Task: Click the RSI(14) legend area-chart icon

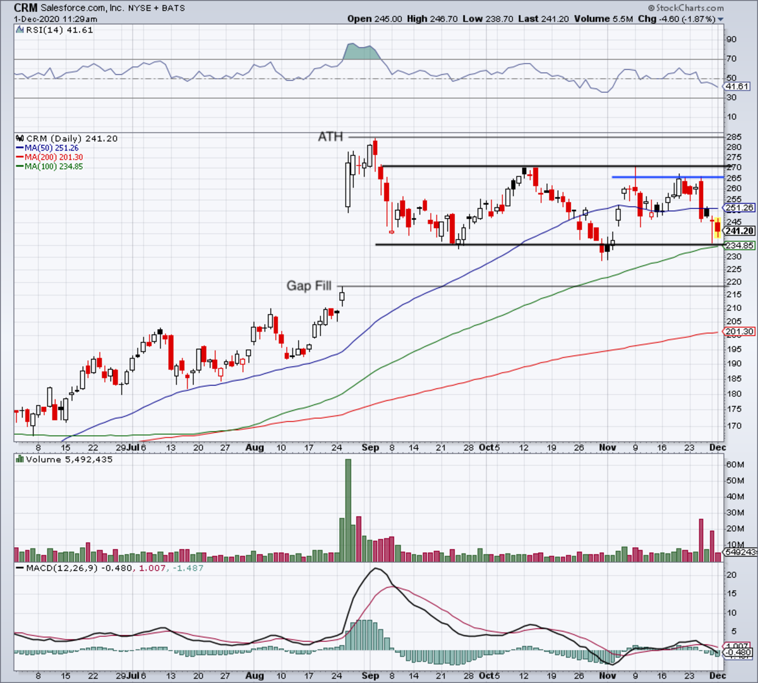Action: [19, 30]
